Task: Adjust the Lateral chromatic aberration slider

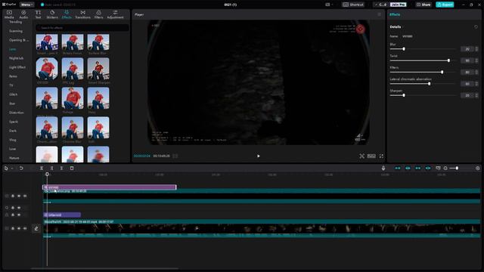Action: pos(423,84)
